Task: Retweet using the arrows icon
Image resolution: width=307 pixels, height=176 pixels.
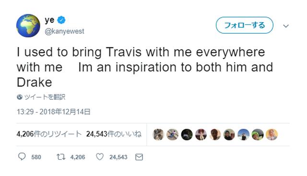Action: click(61, 157)
